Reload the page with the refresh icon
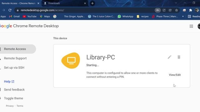 [x=10, y=10]
